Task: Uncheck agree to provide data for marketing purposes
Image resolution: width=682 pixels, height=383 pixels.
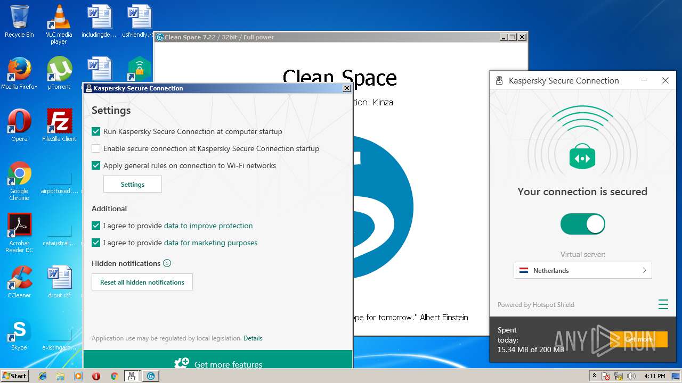Action: click(x=96, y=243)
